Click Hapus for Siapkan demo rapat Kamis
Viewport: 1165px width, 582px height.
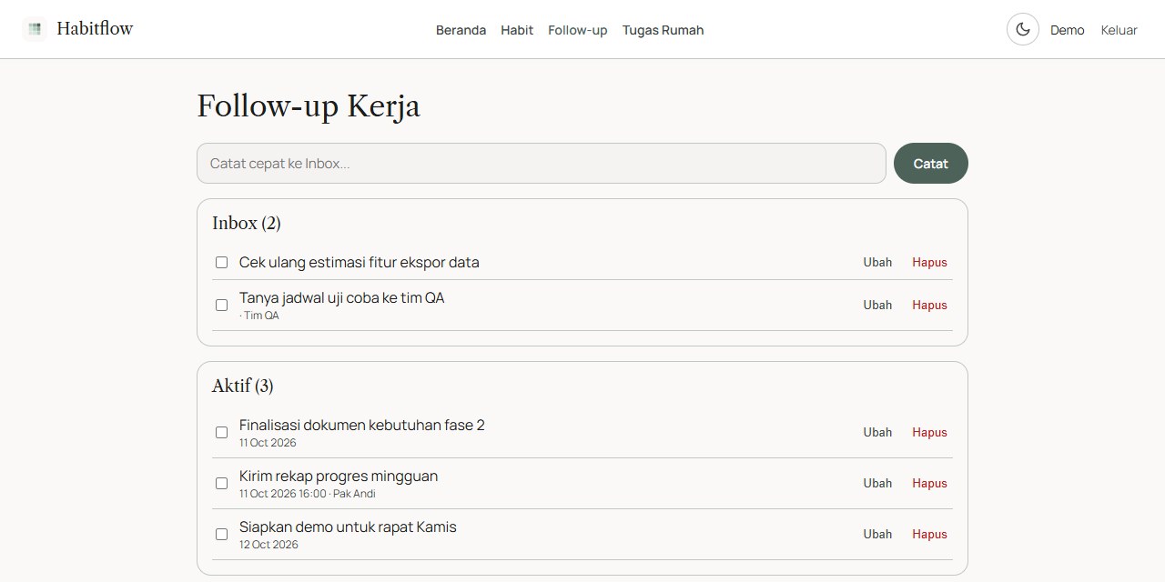tap(929, 534)
